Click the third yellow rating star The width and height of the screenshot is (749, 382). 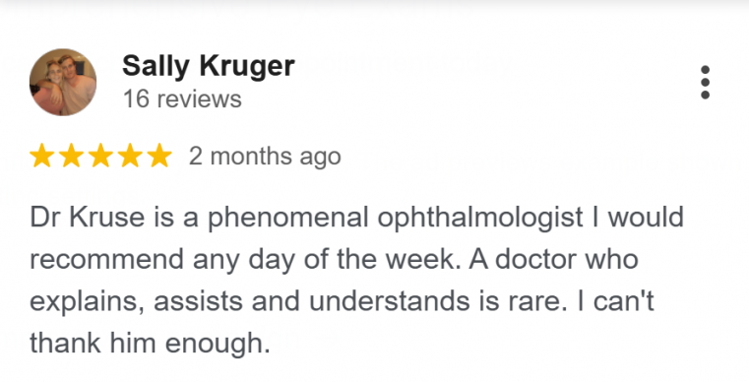(100, 156)
